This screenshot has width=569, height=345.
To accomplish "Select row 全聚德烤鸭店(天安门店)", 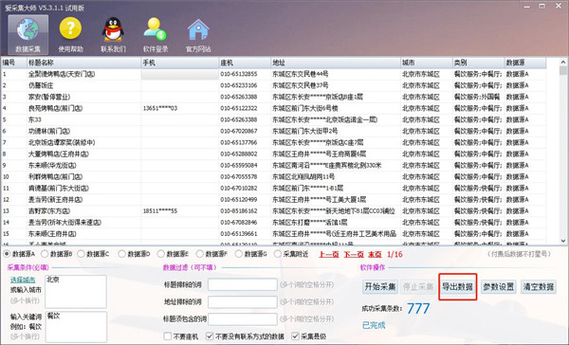I will [274, 74].
